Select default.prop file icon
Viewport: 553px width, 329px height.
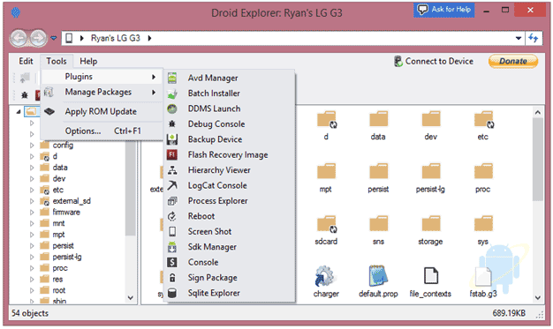[x=378, y=276]
